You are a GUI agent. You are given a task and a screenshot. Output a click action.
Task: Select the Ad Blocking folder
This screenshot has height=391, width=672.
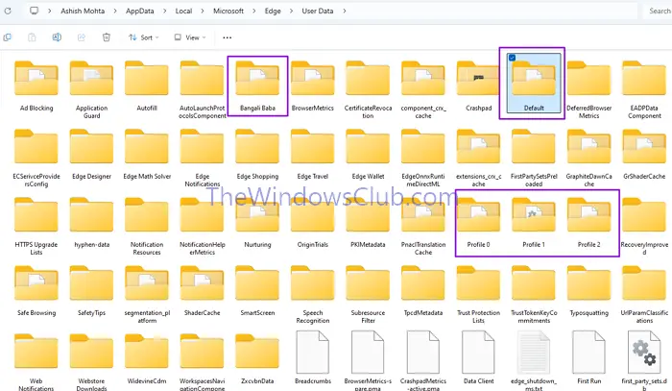(x=36, y=86)
